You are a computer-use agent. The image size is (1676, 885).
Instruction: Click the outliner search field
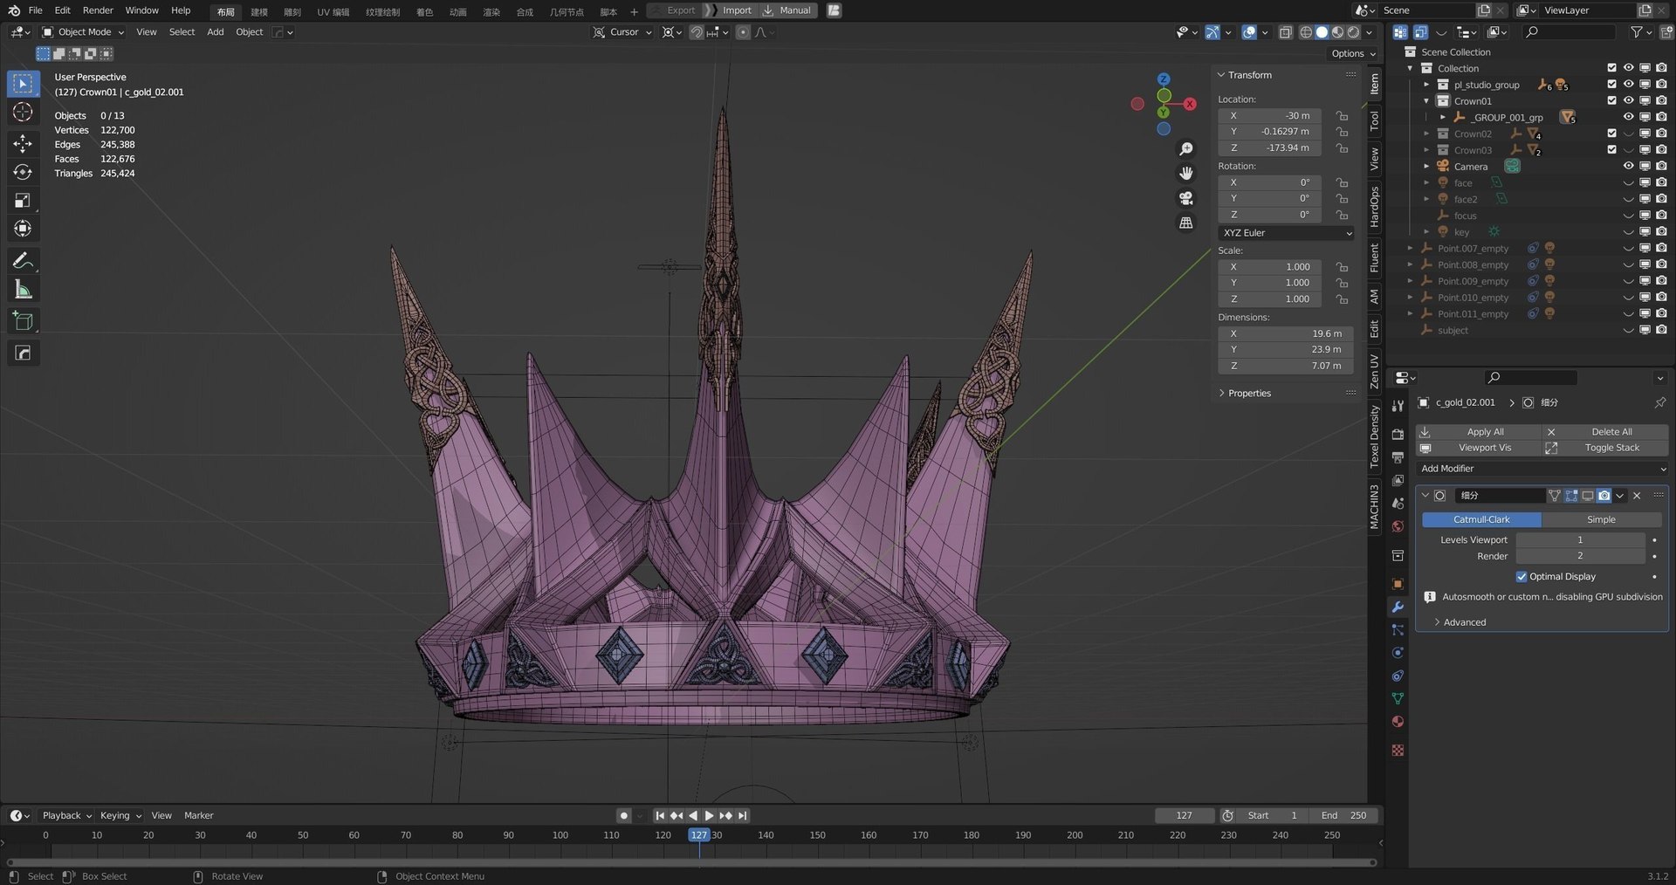1568,32
